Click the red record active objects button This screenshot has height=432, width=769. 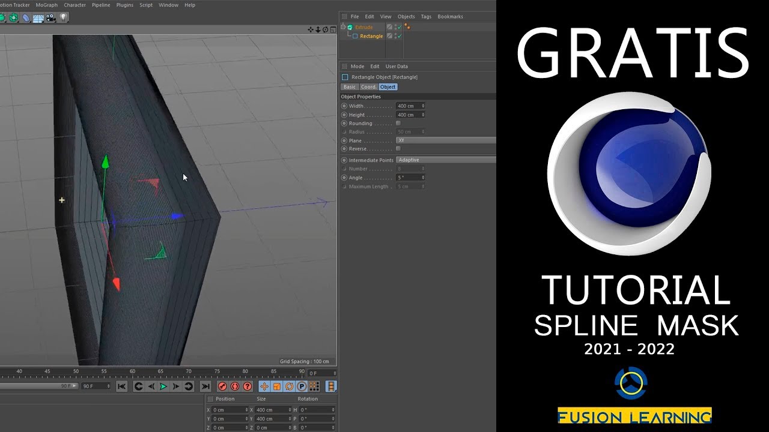(x=222, y=386)
